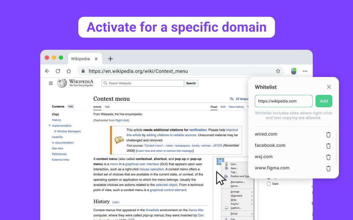353x220 pixels.
Task: Switch to the Talk tab
Action: 107,107
